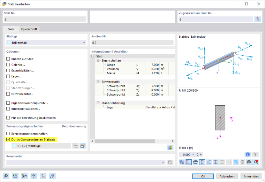Enable Bemessungseigenschaften checkbox
Image resolution: width=265 pixels, height=182 pixels.
[x=8, y=134]
